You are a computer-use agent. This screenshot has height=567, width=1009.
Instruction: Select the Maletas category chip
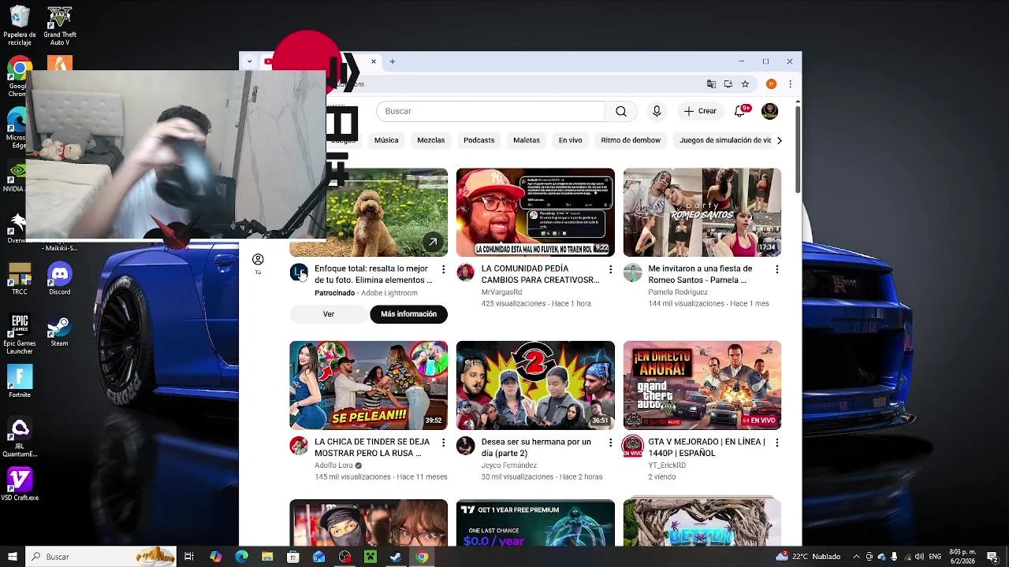(x=527, y=140)
